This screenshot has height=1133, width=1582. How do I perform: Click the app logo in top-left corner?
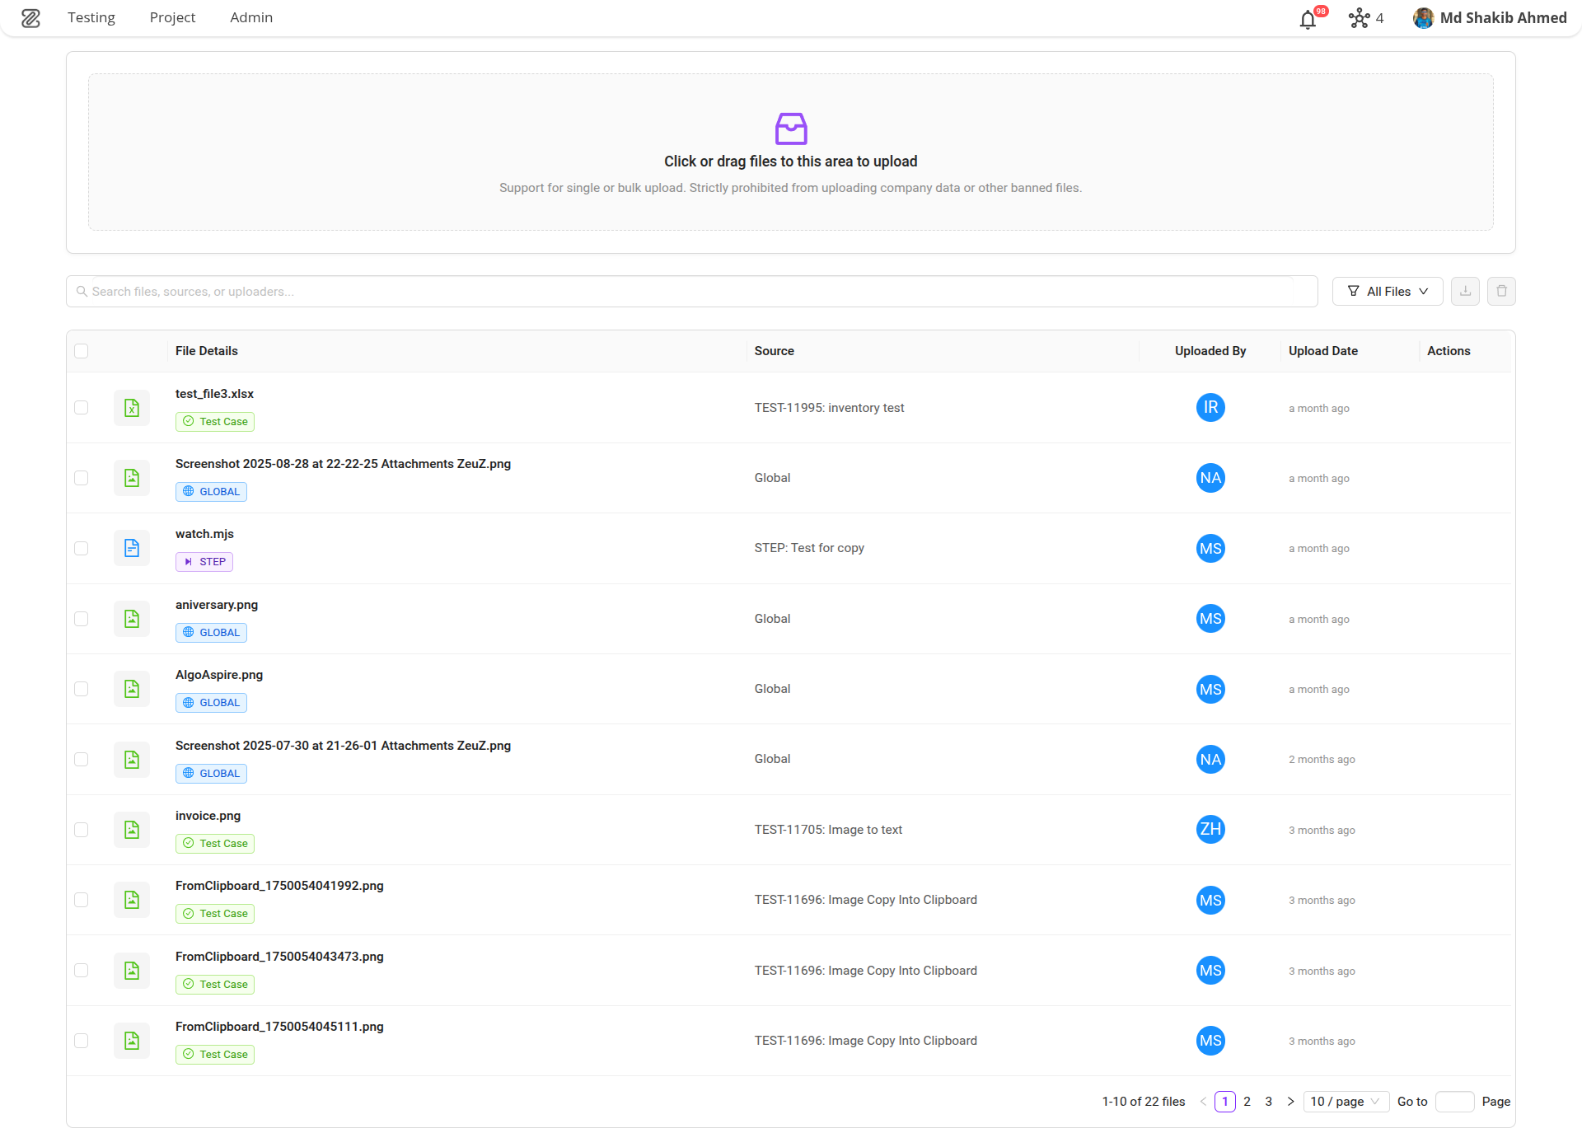(30, 18)
